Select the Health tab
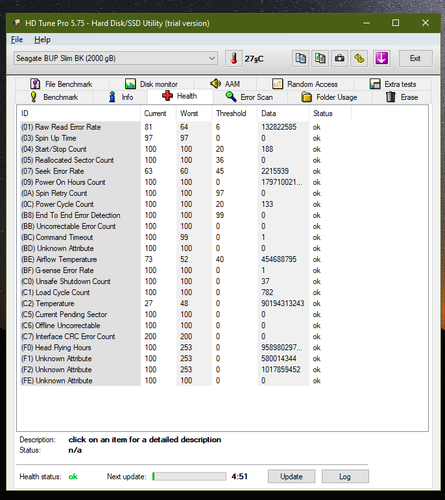 (180, 96)
